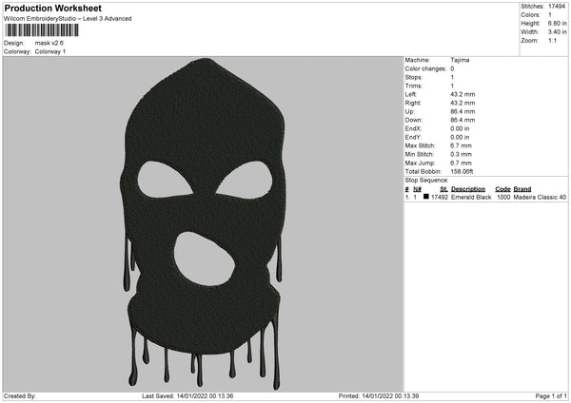
Task: Click 'Emerald Black' thread description
Action: pos(471,197)
